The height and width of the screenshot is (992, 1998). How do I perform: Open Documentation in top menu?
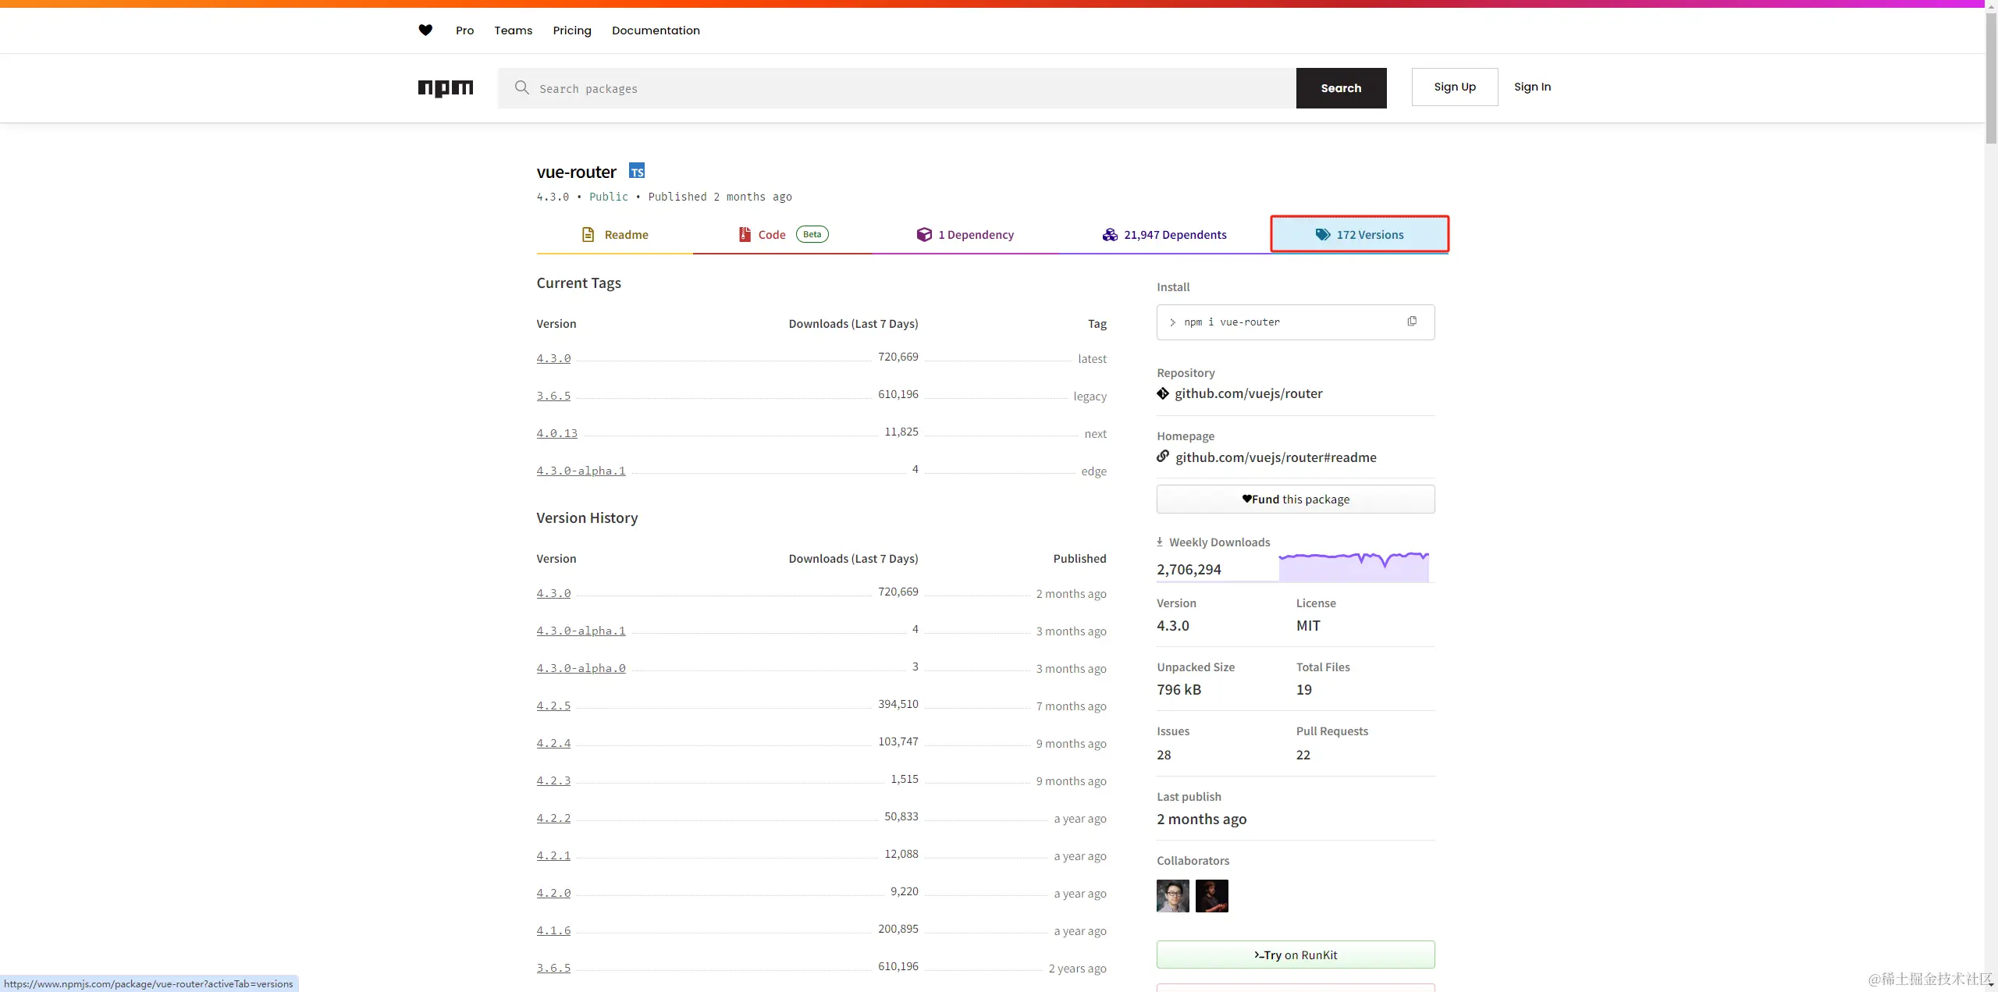[x=656, y=30]
